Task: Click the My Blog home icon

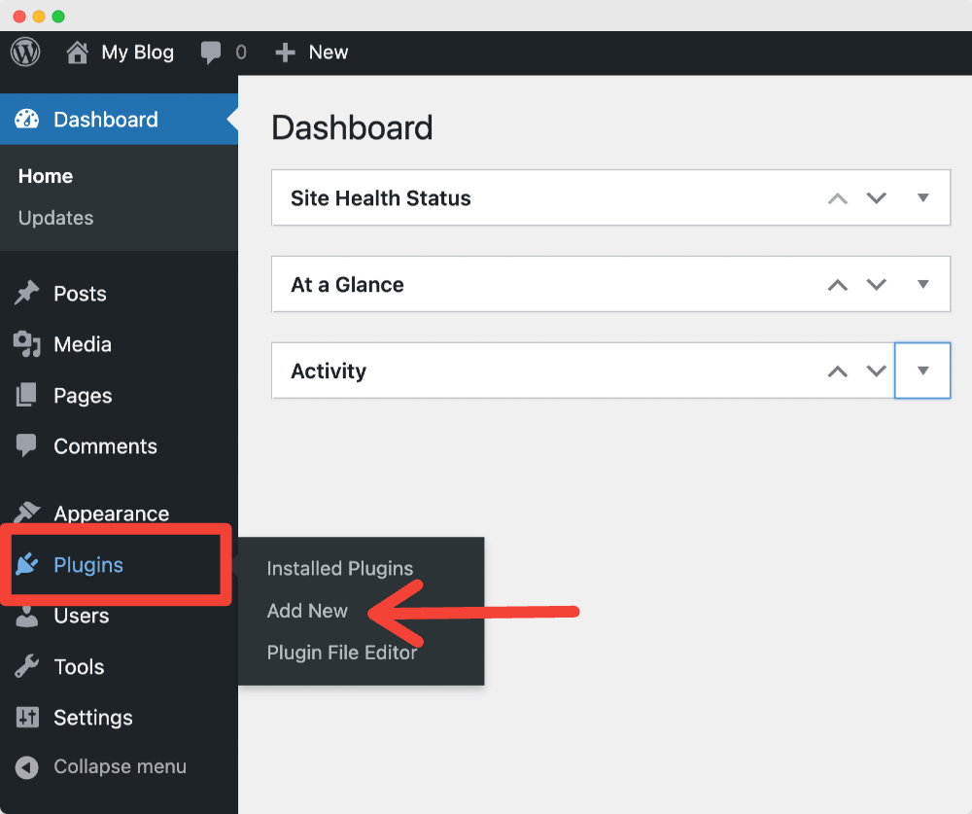Action: pyautogui.click(x=78, y=53)
